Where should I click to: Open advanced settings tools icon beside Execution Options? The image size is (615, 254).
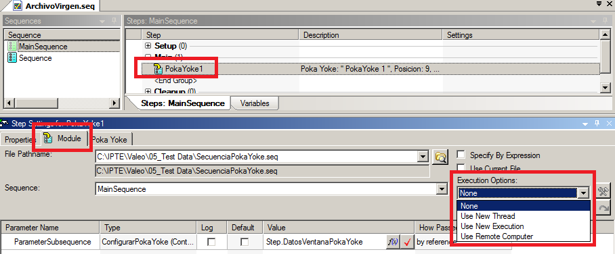pyautogui.click(x=603, y=192)
